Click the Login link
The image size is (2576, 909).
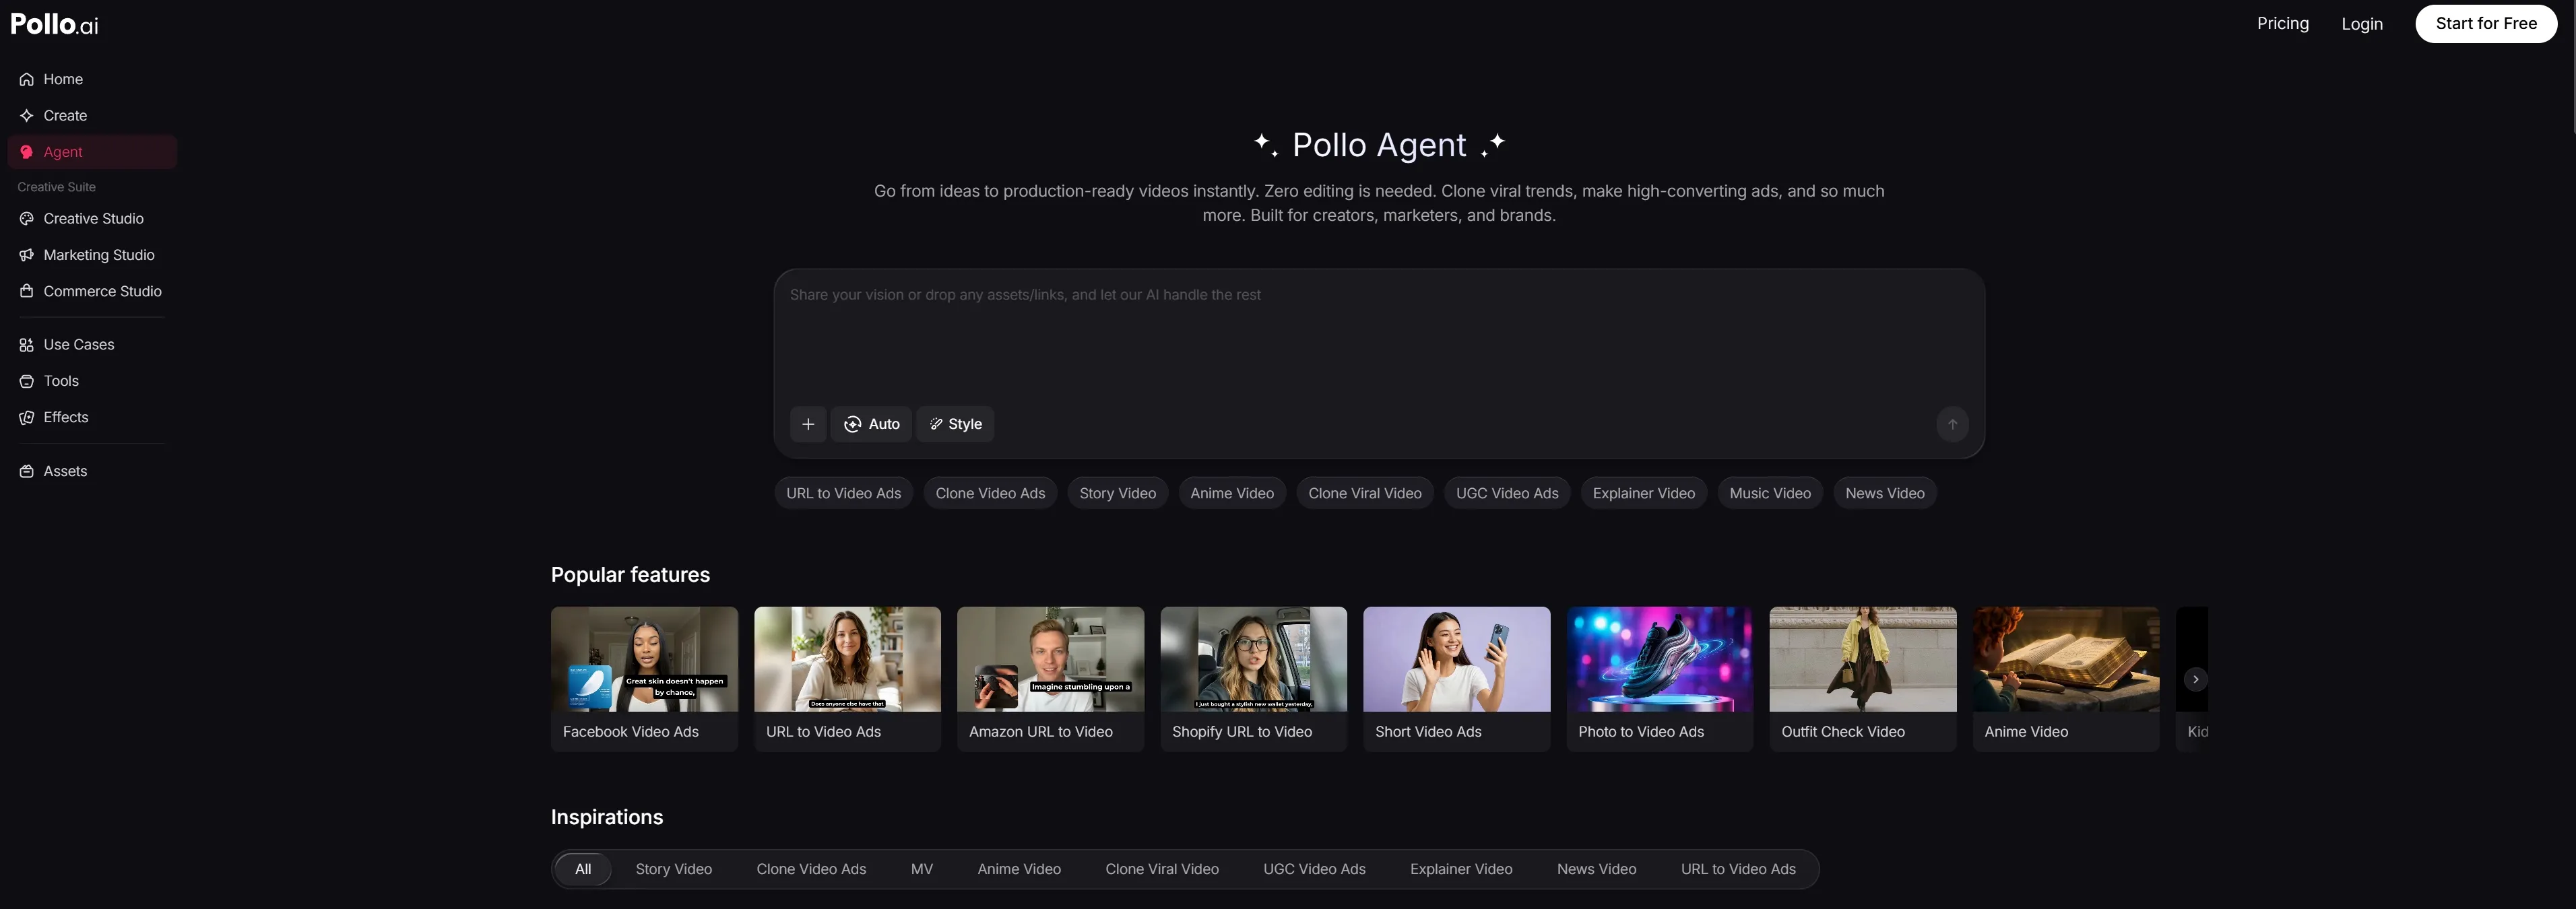(x=2361, y=24)
